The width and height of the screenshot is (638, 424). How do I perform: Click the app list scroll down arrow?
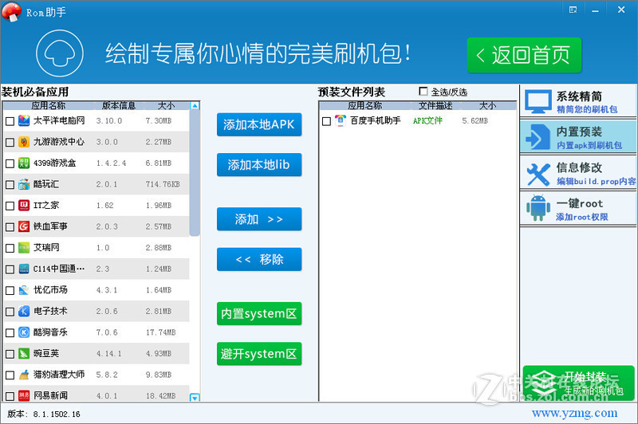tap(195, 397)
